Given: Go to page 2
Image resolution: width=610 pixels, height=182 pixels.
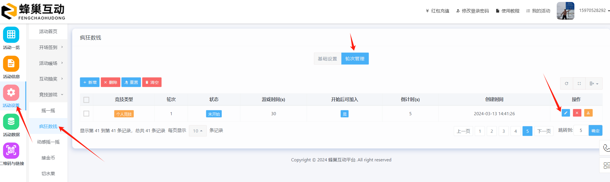Looking at the screenshot, I should pyautogui.click(x=492, y=131).
